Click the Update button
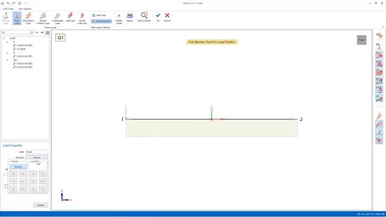Viewport: 386px width, 217px height. pyautogui.click(x=40, y=205)
